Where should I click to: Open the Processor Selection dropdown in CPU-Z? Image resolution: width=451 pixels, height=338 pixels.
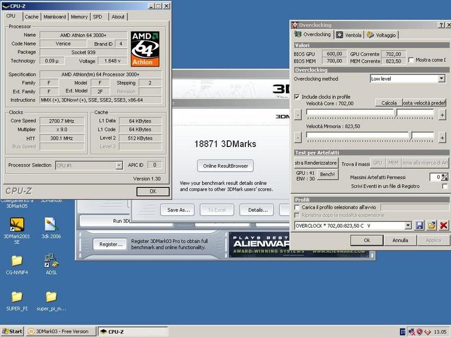point(119,165)
